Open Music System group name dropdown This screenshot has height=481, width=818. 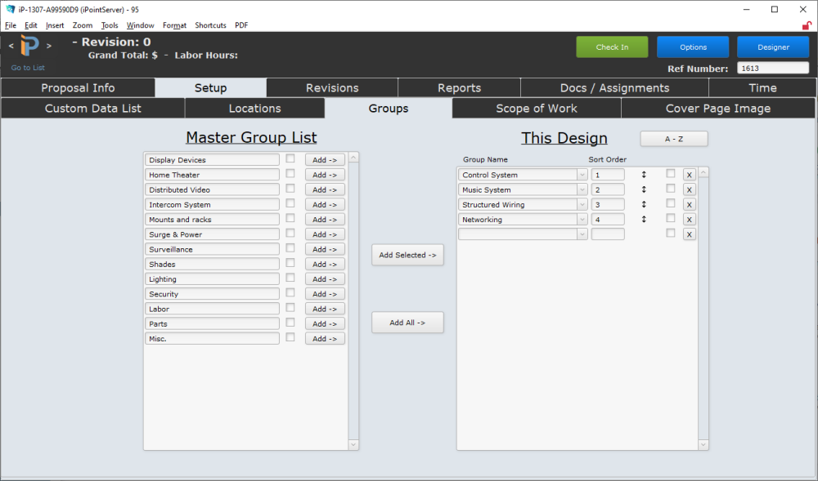point(582,189)
